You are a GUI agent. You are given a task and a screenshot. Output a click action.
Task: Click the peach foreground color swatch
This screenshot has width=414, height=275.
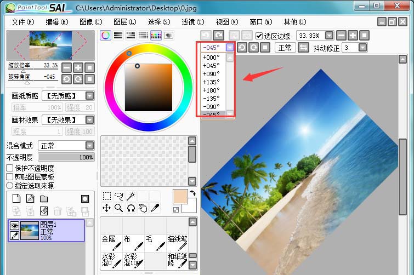pos(180,197)
